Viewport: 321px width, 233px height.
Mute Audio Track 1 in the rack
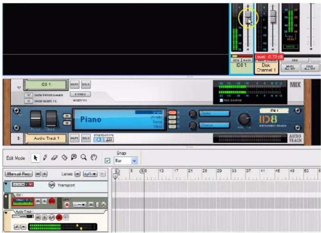[x=74, y=138]
